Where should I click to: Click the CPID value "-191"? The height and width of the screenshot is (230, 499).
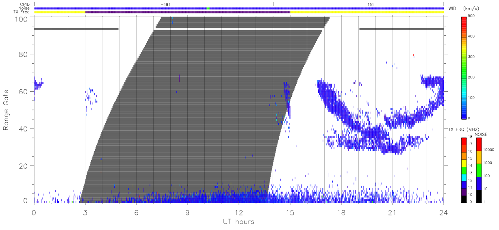tap(165, 4)
